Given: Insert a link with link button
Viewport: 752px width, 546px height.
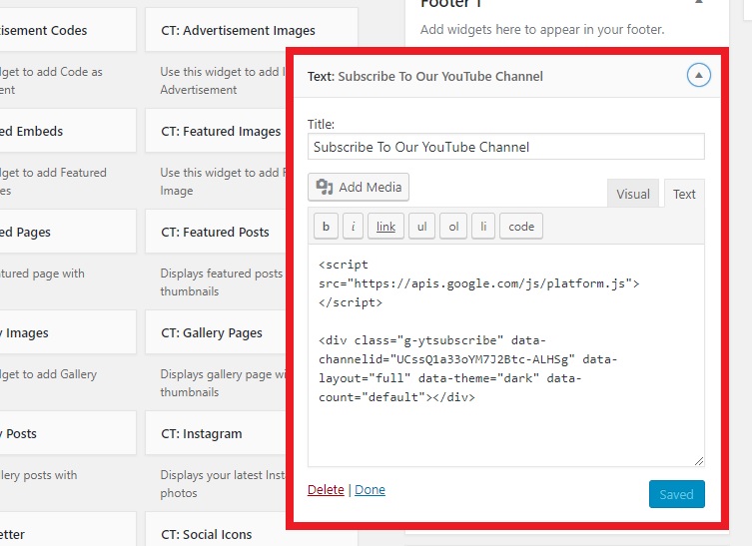Looking at the screenshot, I should click(385, 227).
